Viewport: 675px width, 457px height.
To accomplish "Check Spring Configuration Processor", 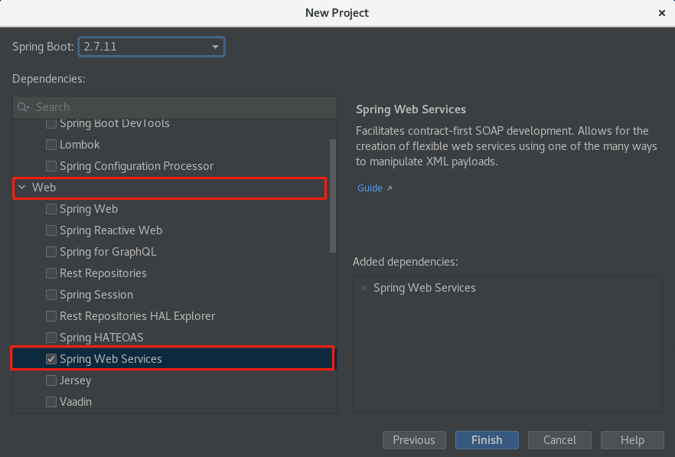I will (51, 166).
